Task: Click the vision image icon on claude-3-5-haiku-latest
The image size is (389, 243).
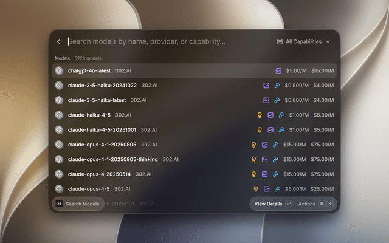Action: [x=266, y=100]
